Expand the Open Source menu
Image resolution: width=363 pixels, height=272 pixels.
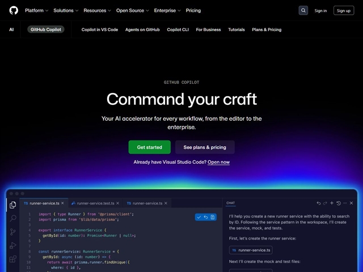132,10
